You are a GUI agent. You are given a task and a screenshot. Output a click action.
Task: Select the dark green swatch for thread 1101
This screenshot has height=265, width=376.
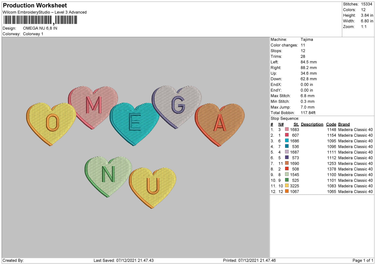click(x=287, y=180)
